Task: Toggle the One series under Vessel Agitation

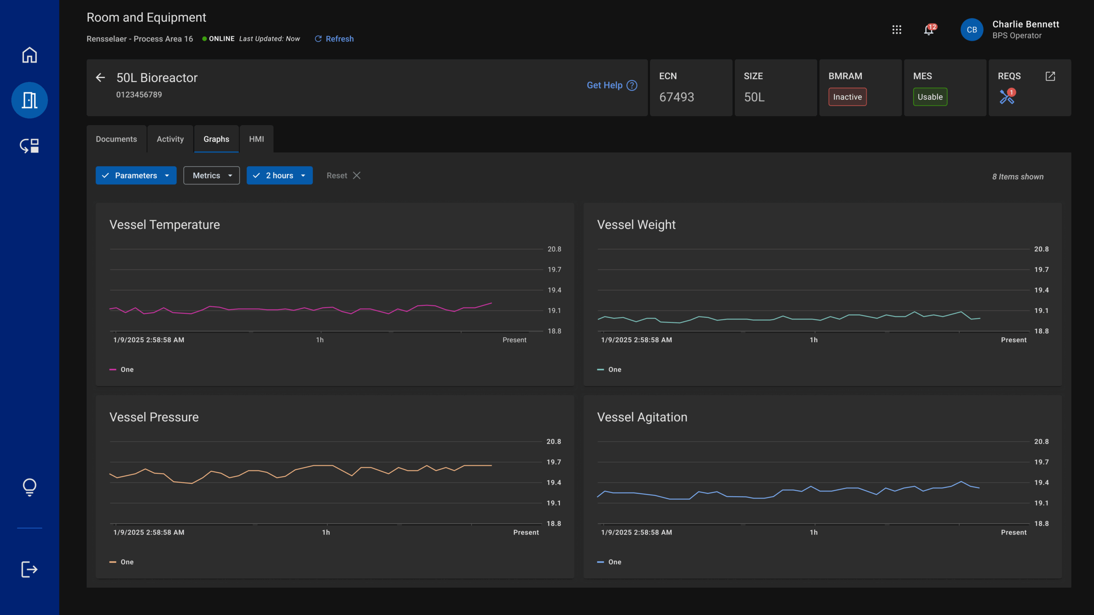Action: coord(609,562)
